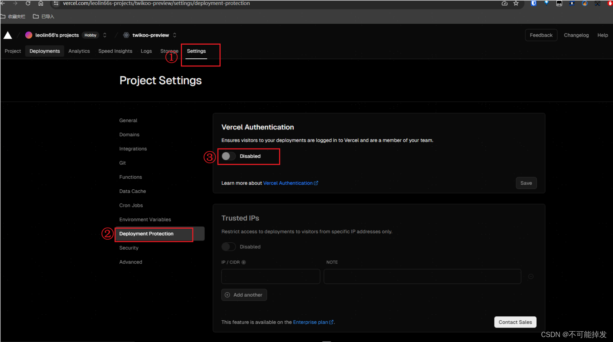Open the broom cleaner extension icon
The width and height of the screenshot is (613, 342).
[585, 3]
